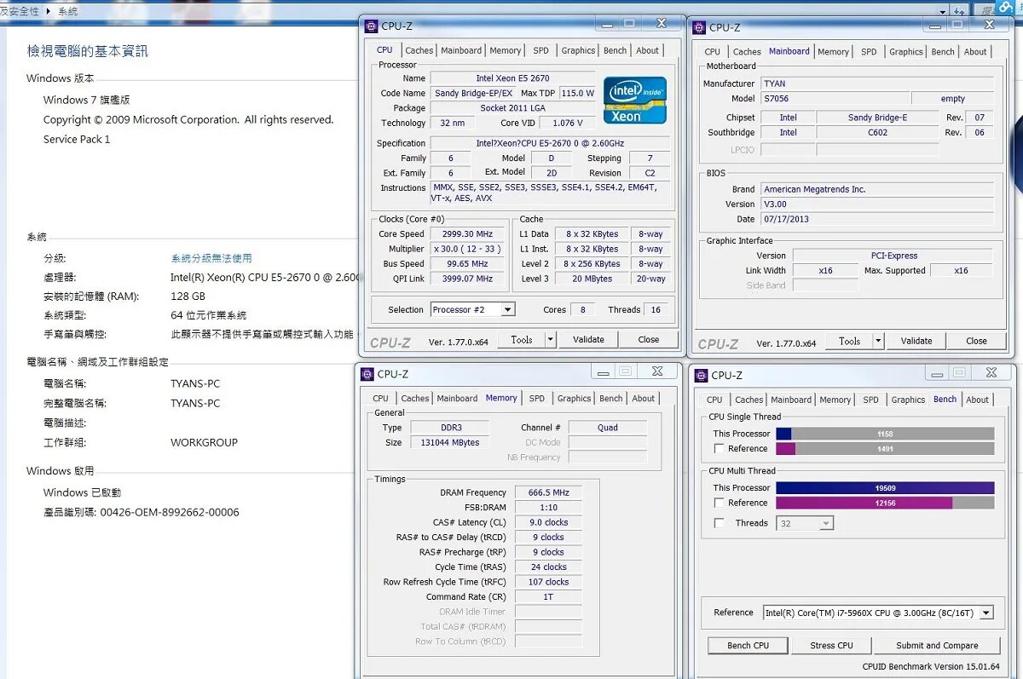Click CPU-Z app icon in Bench window title
The image size is (1023, 679).
pyautogui.click(x=702, y=375)
